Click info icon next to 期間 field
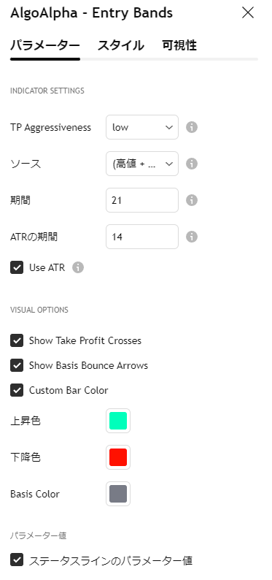 pyautogui.click(x=191, y=200)
